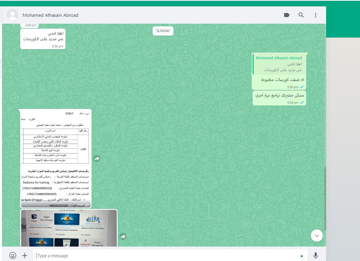Forward the courses screenshot image

tap(123, 237)
